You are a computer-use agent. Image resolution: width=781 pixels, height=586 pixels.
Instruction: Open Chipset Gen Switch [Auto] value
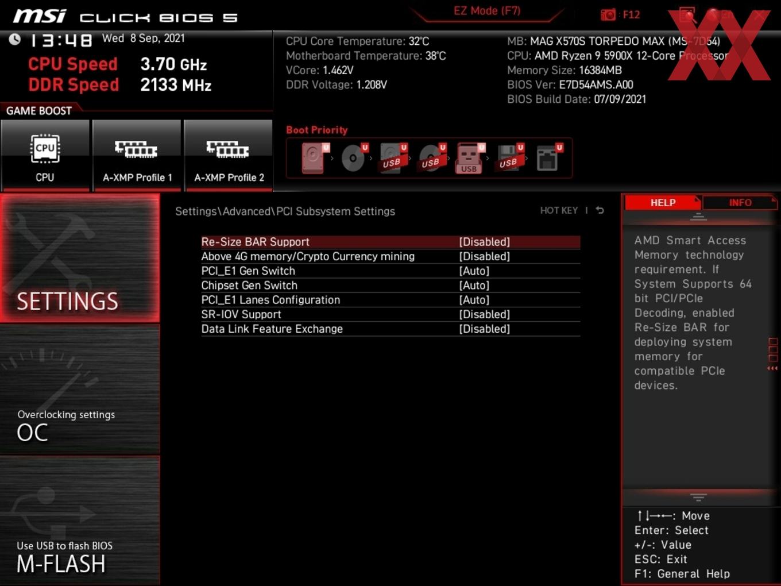[x=474, y=285]
